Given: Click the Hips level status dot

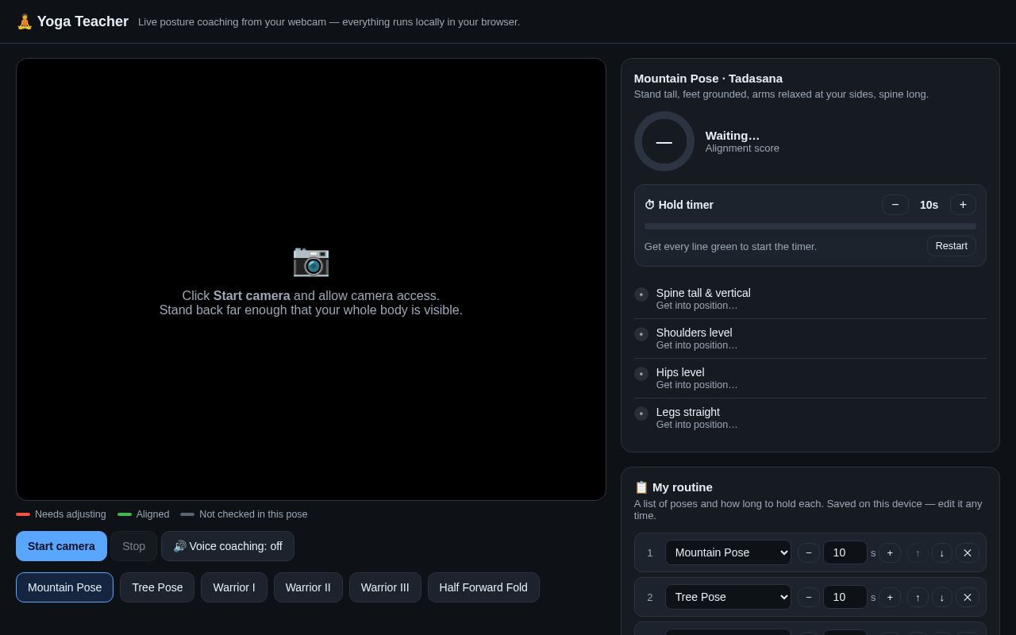Looking at the screenshot, I should pos(641,374).
